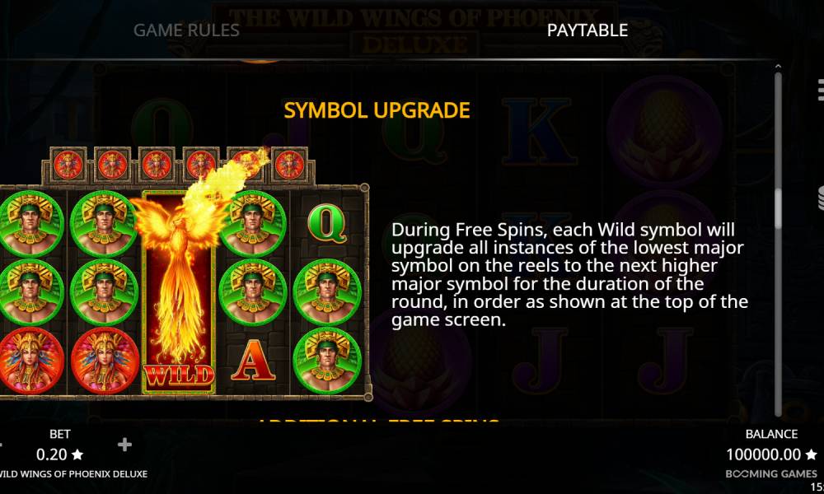Click the last red medallion above the reels

pyautogui.click(x=289, y=165)
